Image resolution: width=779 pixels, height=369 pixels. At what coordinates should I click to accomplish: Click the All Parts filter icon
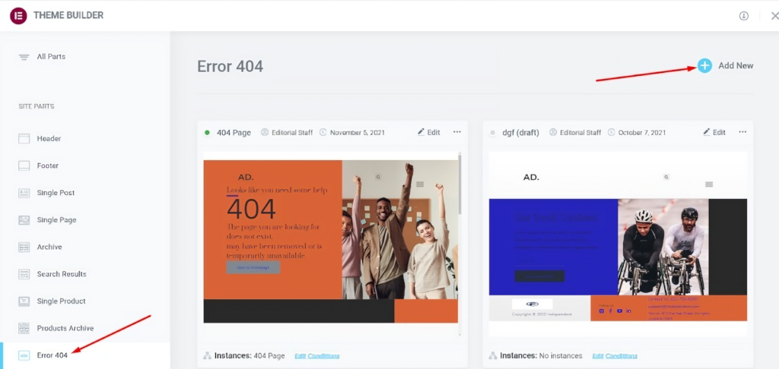(24, 57)
